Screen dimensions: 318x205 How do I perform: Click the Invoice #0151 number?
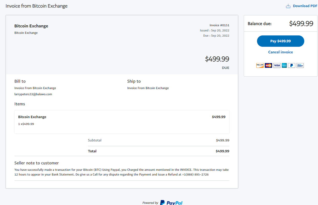[219, 25]
